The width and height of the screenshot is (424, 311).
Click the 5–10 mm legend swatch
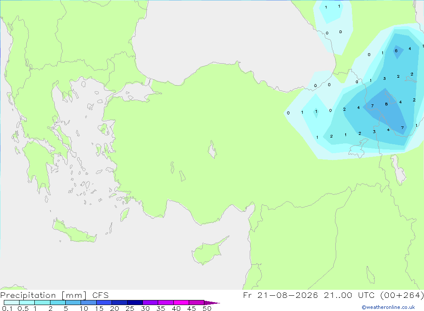(x=73, y=303)
